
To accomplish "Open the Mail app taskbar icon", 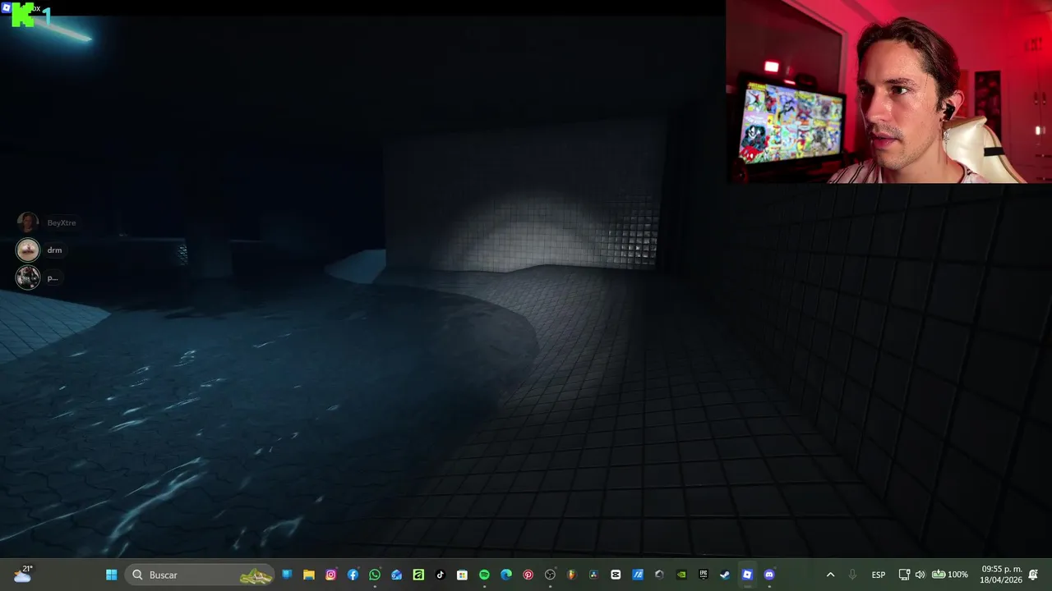I will coord(397,575).
